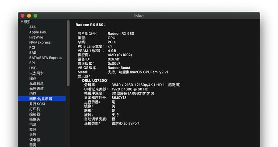278x147 pixels.
Task: Open the 读卡器 card reader section
Action: (35, 140)
